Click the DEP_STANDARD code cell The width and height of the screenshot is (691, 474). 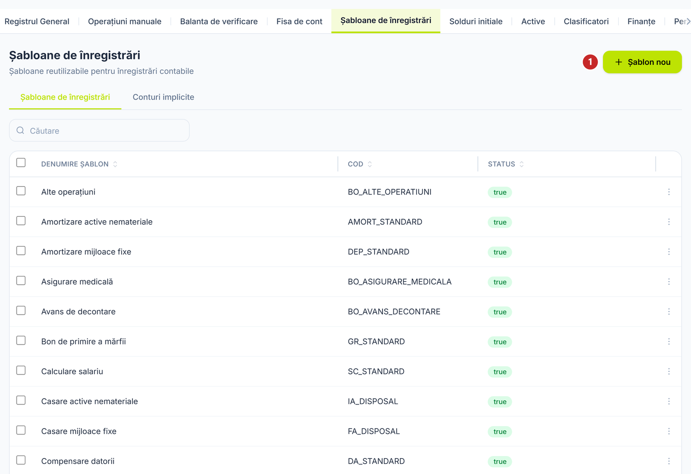coord(379,252)
